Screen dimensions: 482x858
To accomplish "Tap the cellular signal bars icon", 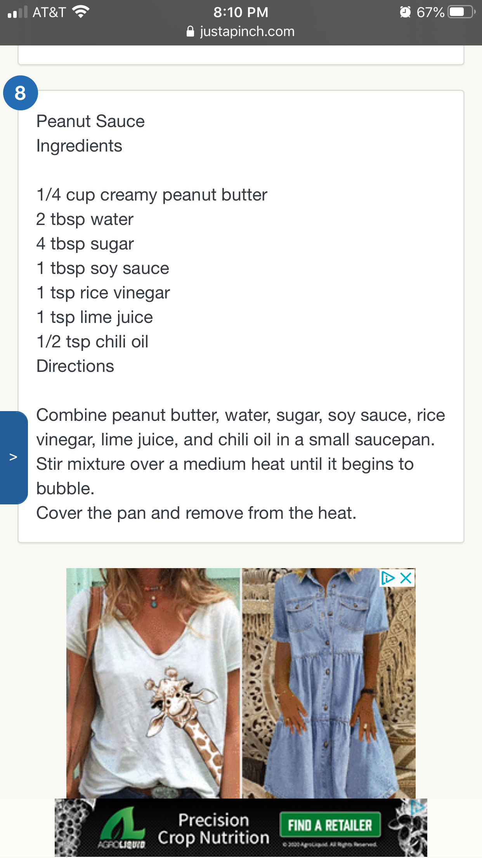I will coord(17,12).
